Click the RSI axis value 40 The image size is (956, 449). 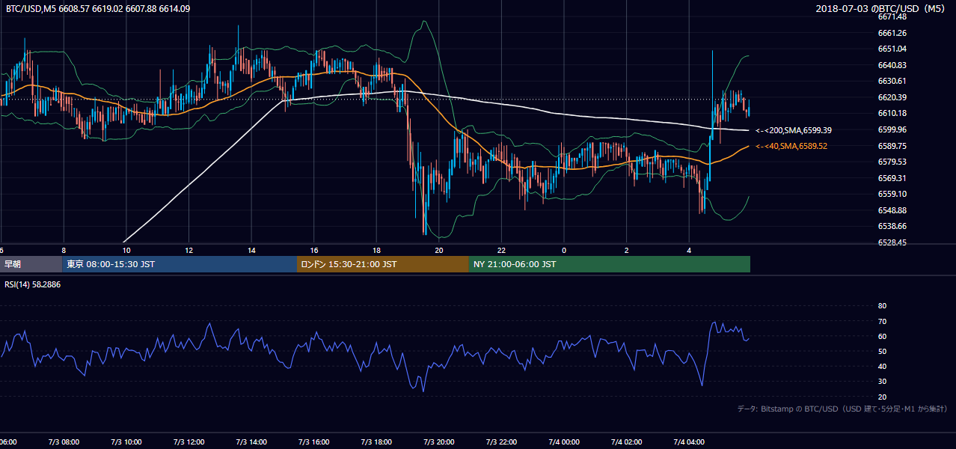click(882, 366)
